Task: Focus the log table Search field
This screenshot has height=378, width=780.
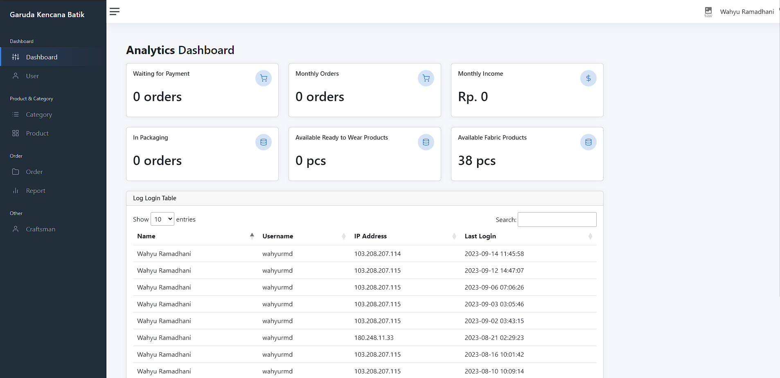Action: pos(557,220)
